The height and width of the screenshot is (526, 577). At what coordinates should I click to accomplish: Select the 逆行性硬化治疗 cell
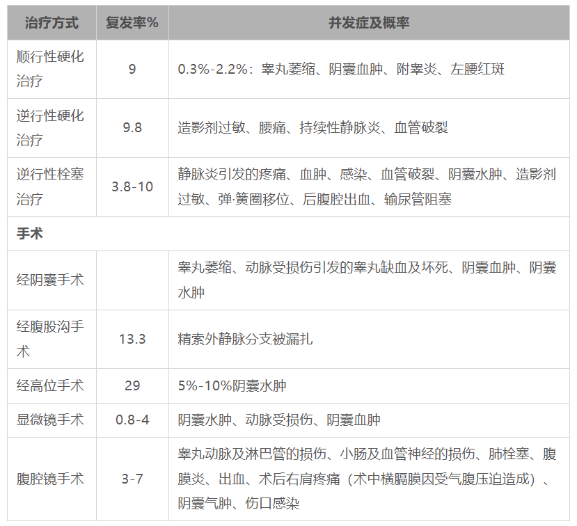click(52, 128)
